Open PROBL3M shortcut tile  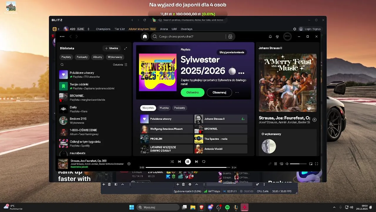click(x=167, y=139)
